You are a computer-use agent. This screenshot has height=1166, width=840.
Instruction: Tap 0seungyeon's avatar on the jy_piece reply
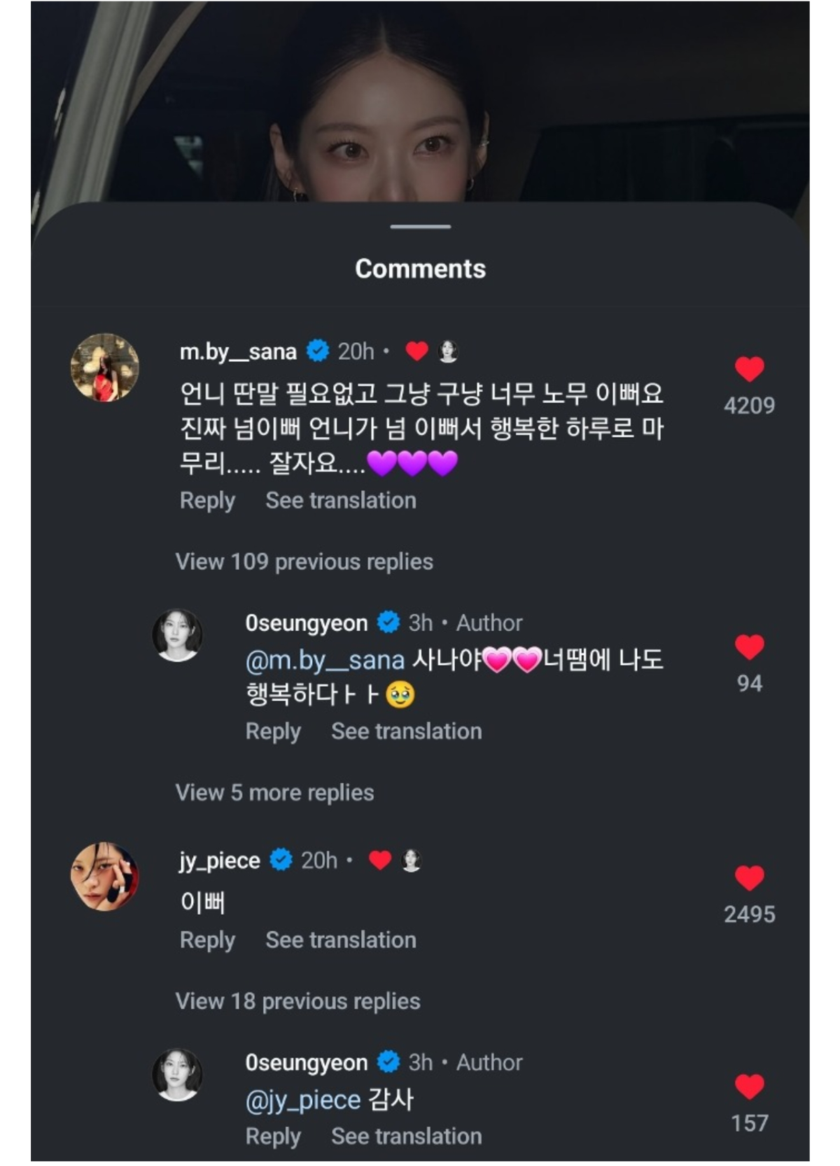[x=178, y=1075]
